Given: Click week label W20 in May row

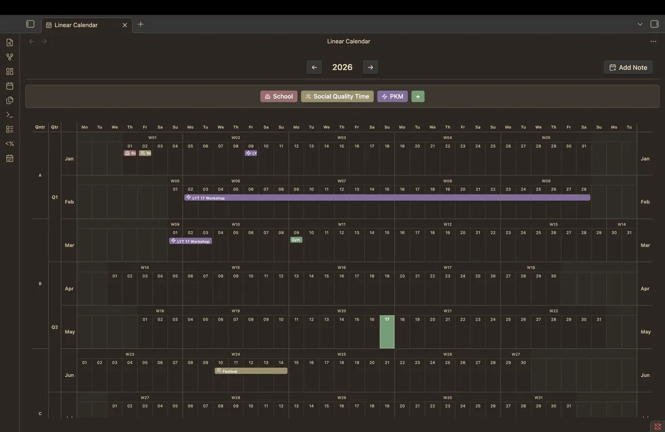Looking at the screenshot, I should click(x=341, y=311).
